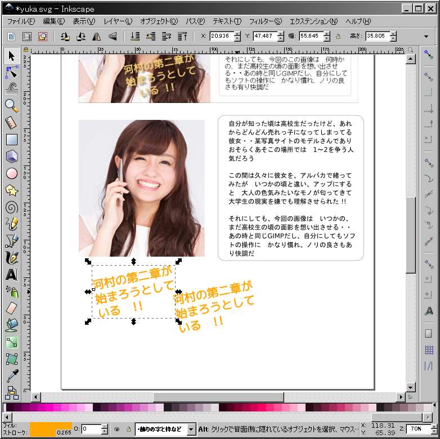Raise selection one step
Image resolution: width=440 pixels, height=439 pixels.
pyautogui.click(x=167, y=36)
